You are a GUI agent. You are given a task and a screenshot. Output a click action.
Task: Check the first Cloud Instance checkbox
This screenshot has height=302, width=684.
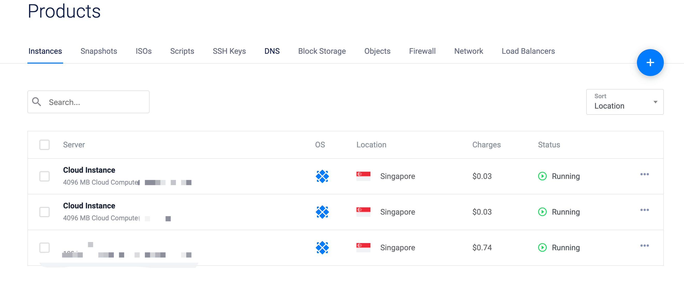tap(44, 176)
